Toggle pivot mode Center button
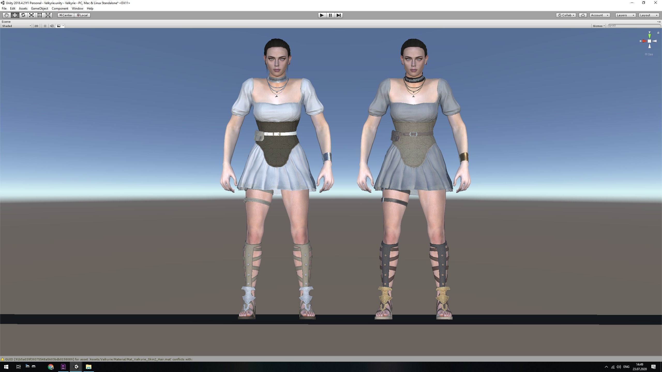 tap(66, 15)
